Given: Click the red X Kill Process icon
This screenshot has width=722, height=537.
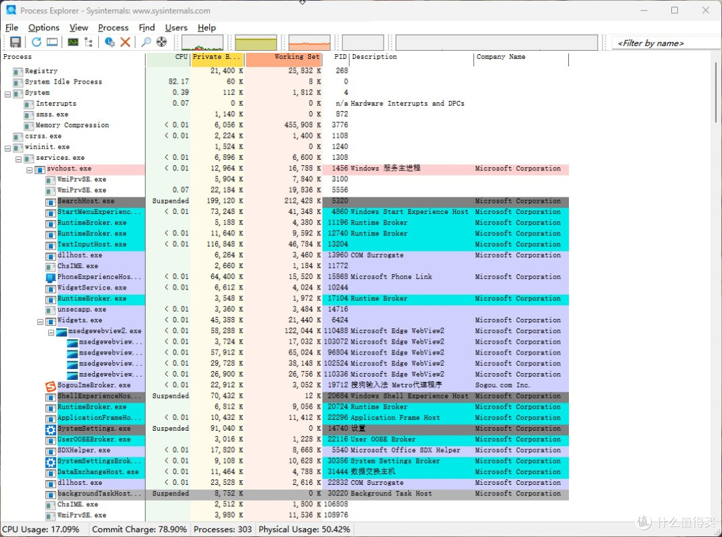Looking at the screenshot, I should click(125, 42).
